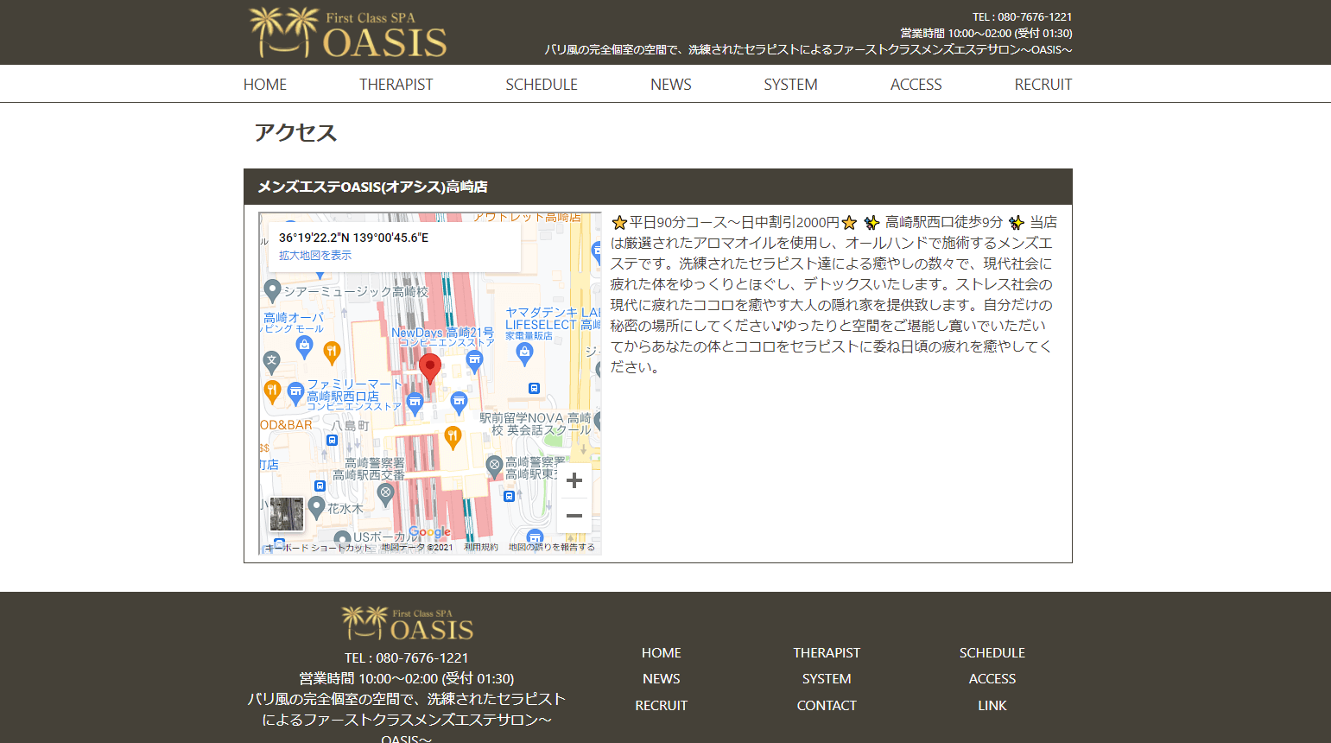Viewport: 1331px width, 743px height.
Task: Select the shopping bag pin under ヤマダデンキ
Action: [524, 352]
